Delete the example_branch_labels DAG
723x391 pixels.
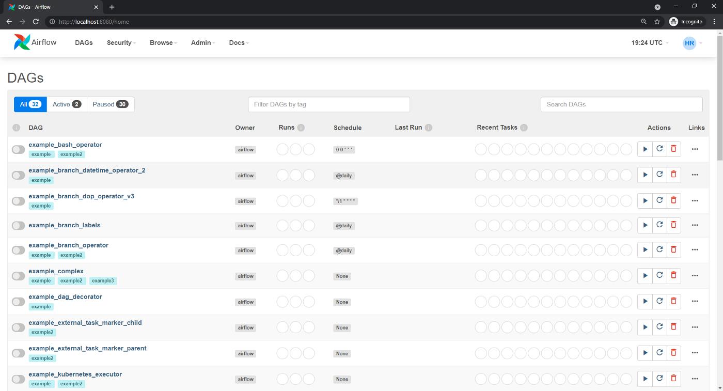tap(673, 225)
